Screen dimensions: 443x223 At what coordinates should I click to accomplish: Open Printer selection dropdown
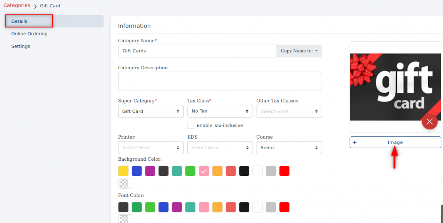(151, 147)
